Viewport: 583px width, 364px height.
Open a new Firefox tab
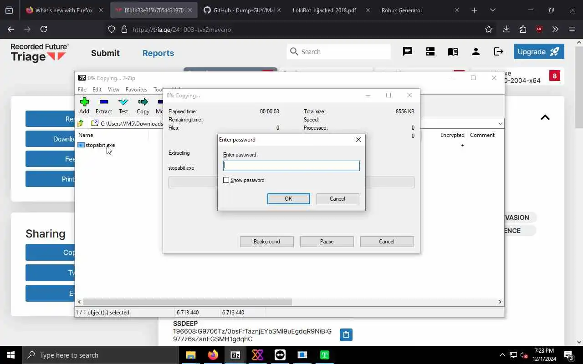click(475, 10)
